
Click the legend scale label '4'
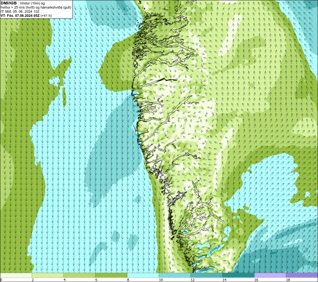(x=65, y=280)
